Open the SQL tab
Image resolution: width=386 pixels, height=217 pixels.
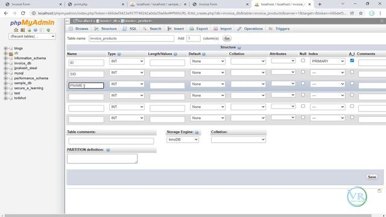[x=130, y=29]
